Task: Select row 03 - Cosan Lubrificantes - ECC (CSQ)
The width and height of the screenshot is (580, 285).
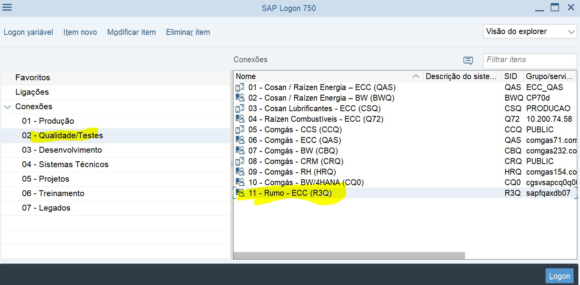Action: click(x=405, y=108)
